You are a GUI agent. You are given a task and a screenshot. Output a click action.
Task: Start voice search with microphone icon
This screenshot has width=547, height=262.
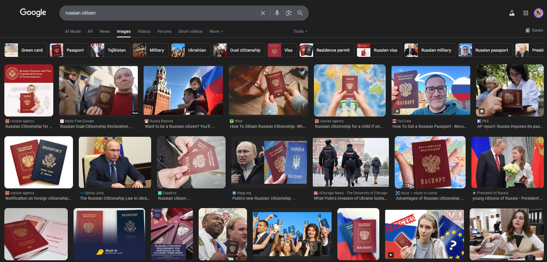[x=277, y=13]
